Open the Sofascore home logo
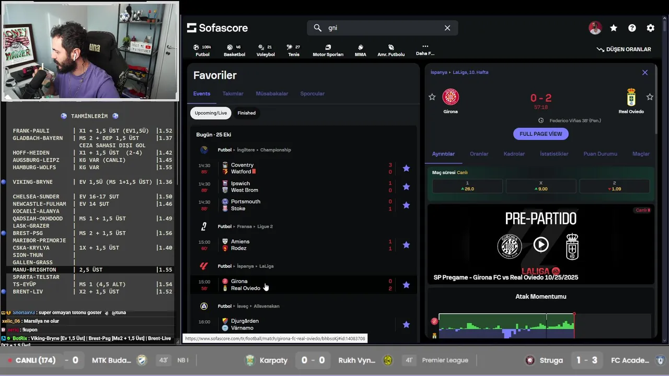The image size is (669, 376). coord(217,28)
